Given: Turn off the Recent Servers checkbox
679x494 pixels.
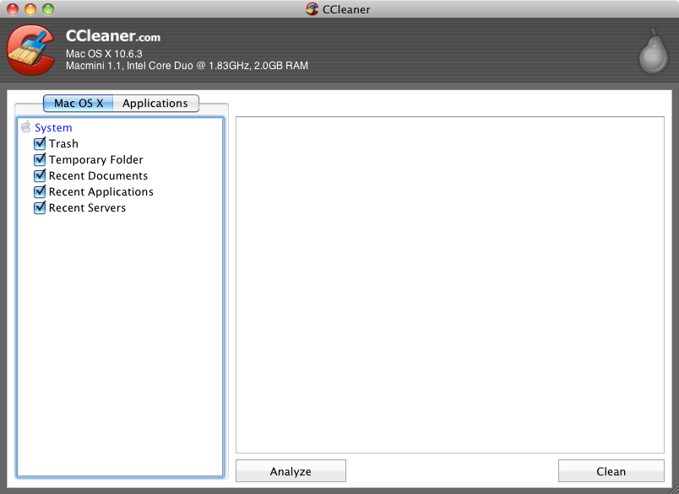Looking at the screenshot, I should tap(40, 207).
